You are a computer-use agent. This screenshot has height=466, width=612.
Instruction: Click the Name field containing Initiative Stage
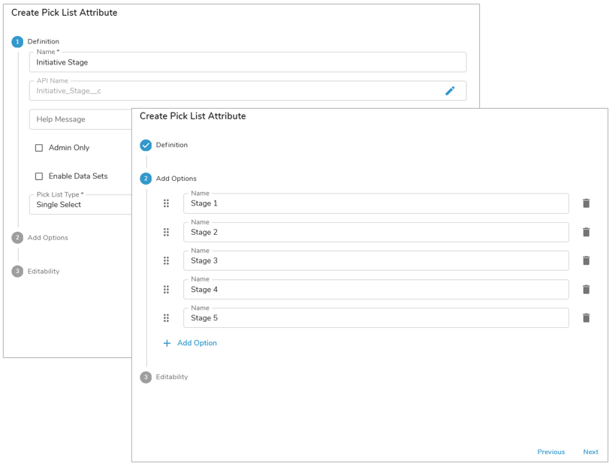click(248, 62)
